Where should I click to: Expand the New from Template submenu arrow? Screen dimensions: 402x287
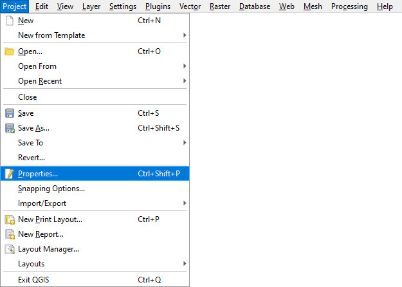click(185, 35)
